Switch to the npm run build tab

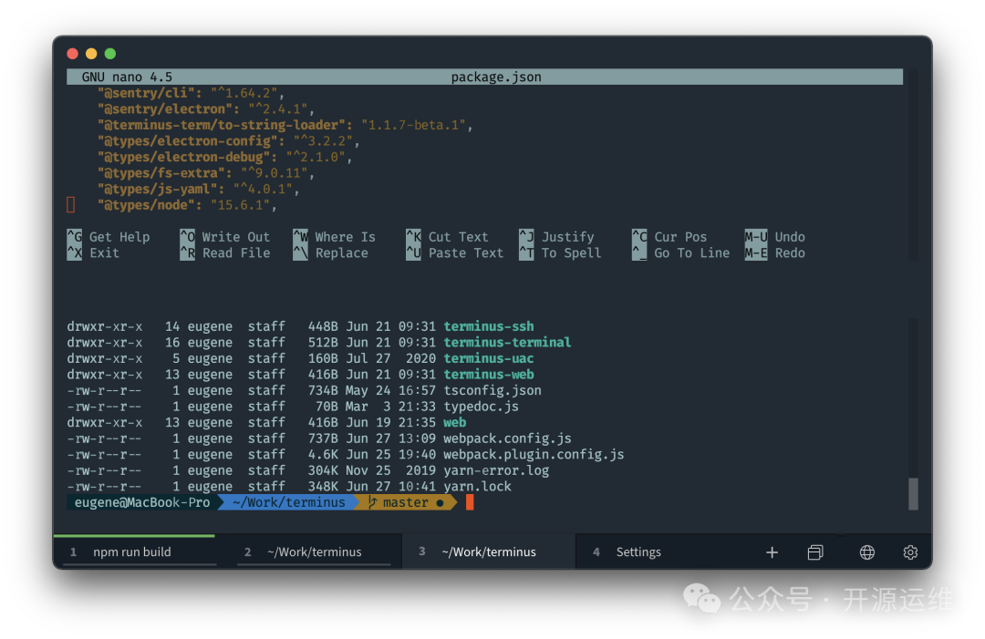point(132,552)
